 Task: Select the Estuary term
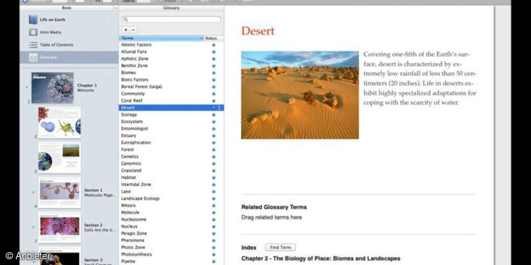(x=129, y=136)
